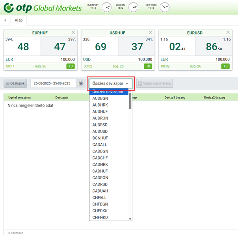This screenshot has width=238, height=235.
Task: Select AUDUSD from the list
Action: [109, 131]
